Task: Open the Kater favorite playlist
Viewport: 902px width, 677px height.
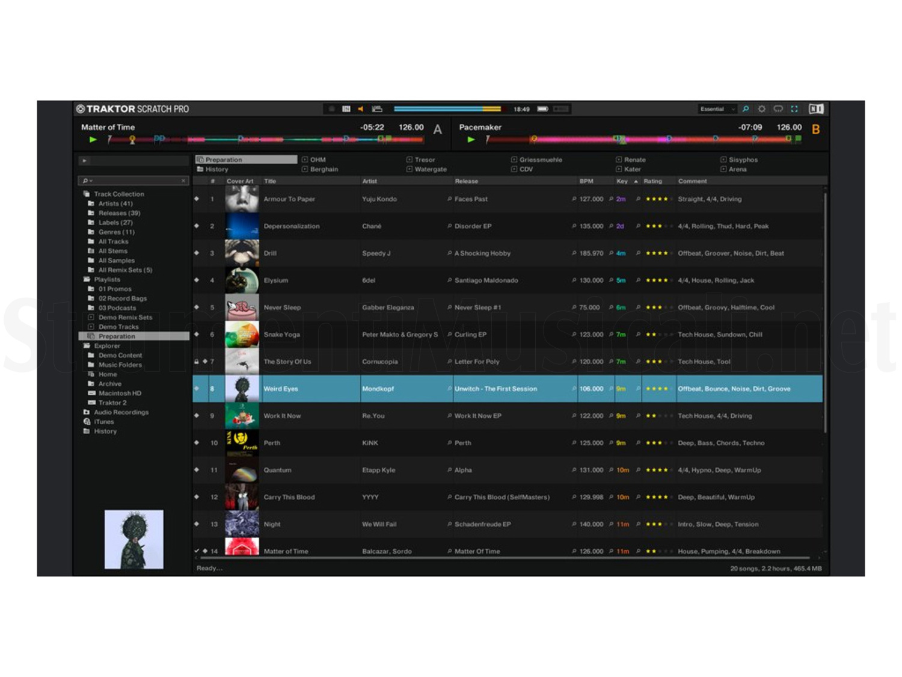Action: [629, 169]
